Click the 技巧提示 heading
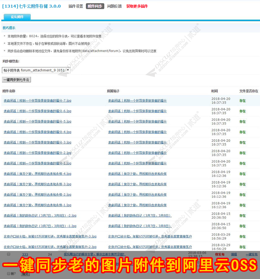 pos(9,28)
